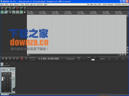Click the Selection length value field
The height and width of the screenshot is (96, 129).
123,59
